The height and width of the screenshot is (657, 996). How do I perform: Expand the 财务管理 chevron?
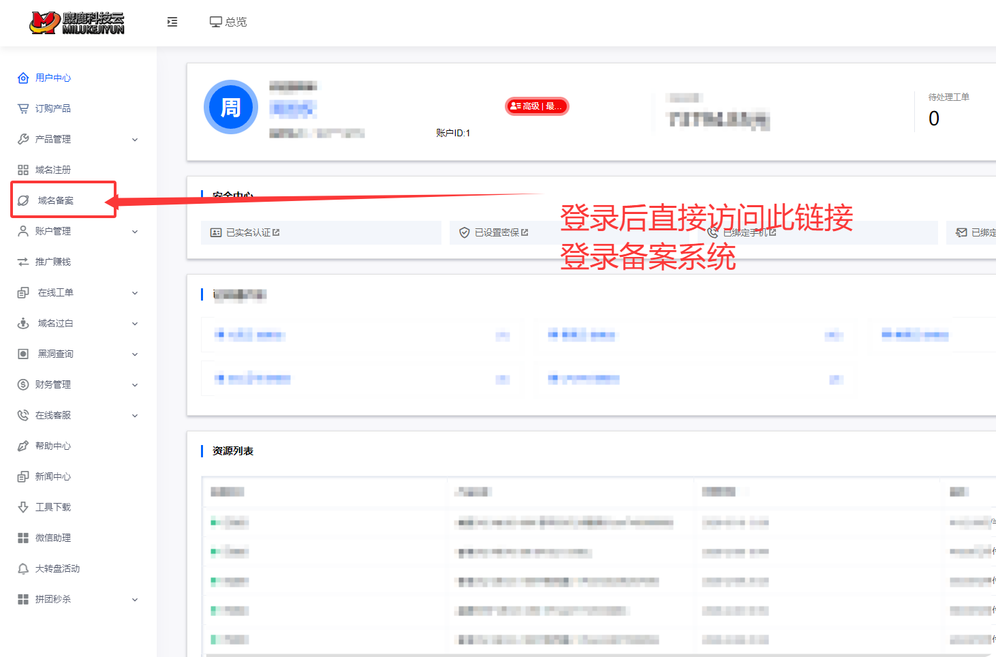click(x=135, y=385)
